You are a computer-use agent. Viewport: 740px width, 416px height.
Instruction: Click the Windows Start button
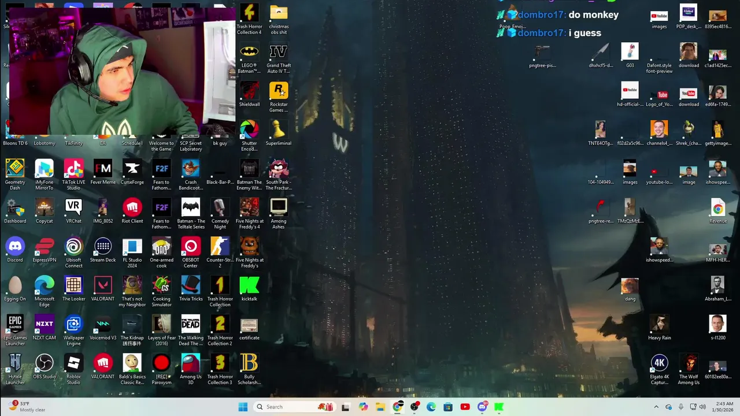(x=243, y=407)
